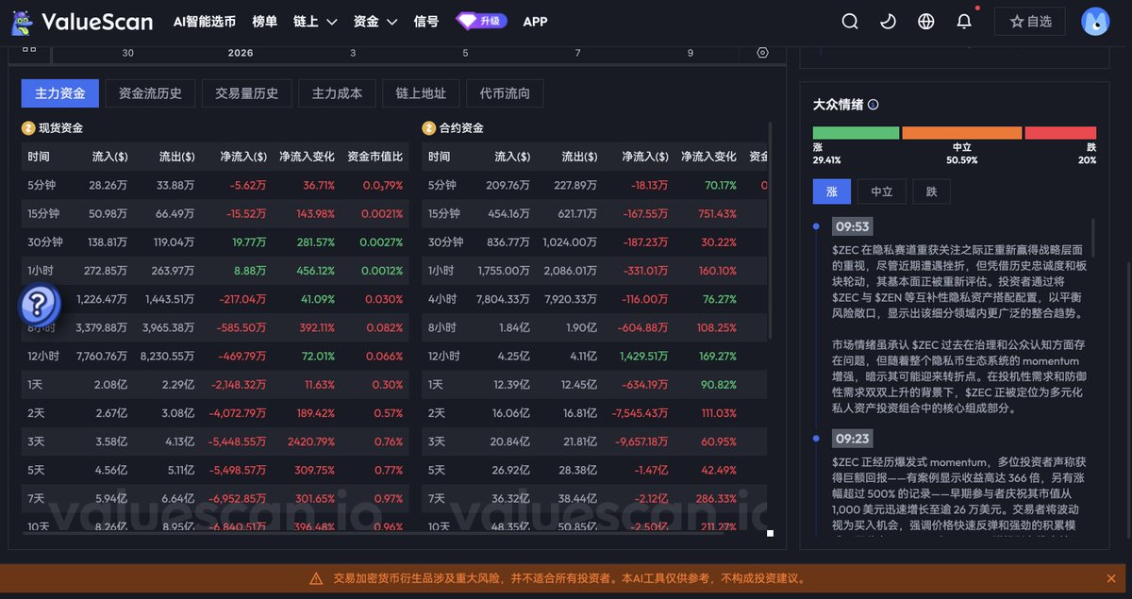Viewport: 1132px width, 599px height.
Task: Click the spot 7天 row label
Action: 36,498
